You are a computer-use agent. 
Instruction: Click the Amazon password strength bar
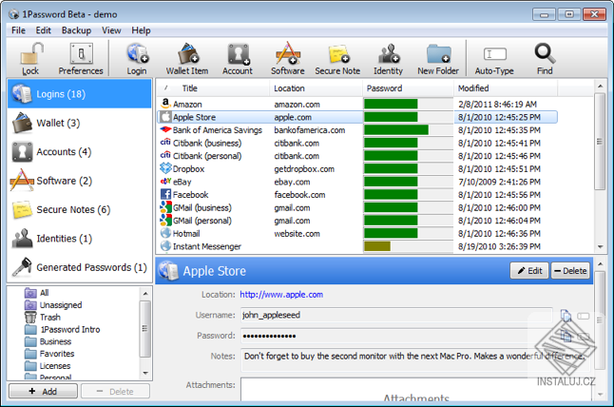(408, 105)
